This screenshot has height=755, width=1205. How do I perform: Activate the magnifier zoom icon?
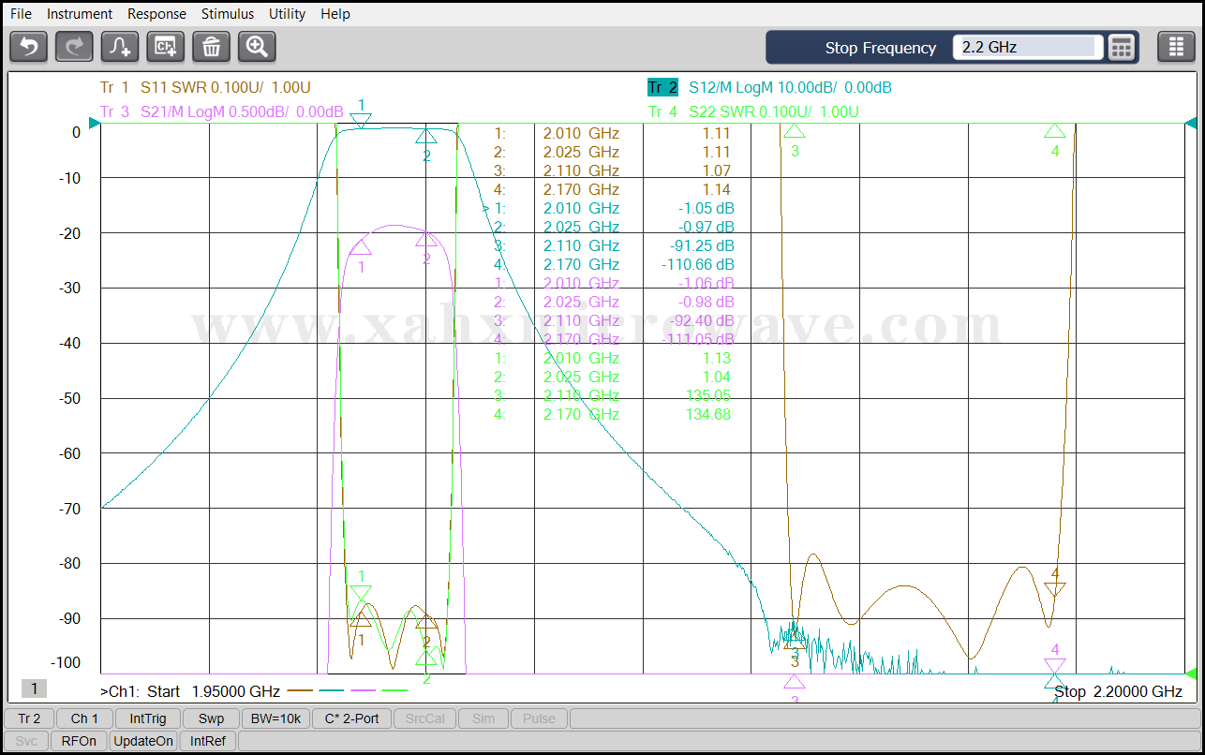[x=257, y=47]
